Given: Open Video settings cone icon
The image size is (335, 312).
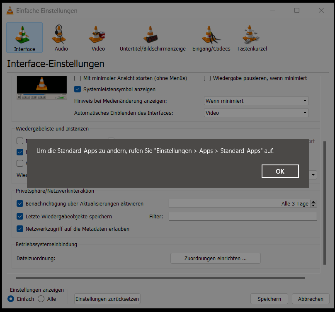Looking at the screenshot, I should tap(97, 34).
